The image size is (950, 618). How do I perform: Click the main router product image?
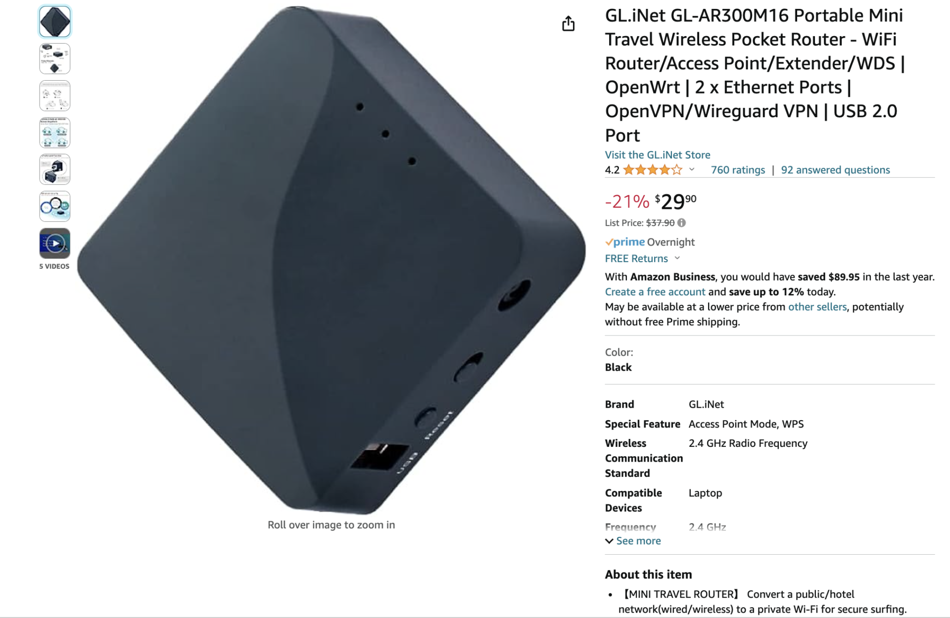click(x=332, y=260)
